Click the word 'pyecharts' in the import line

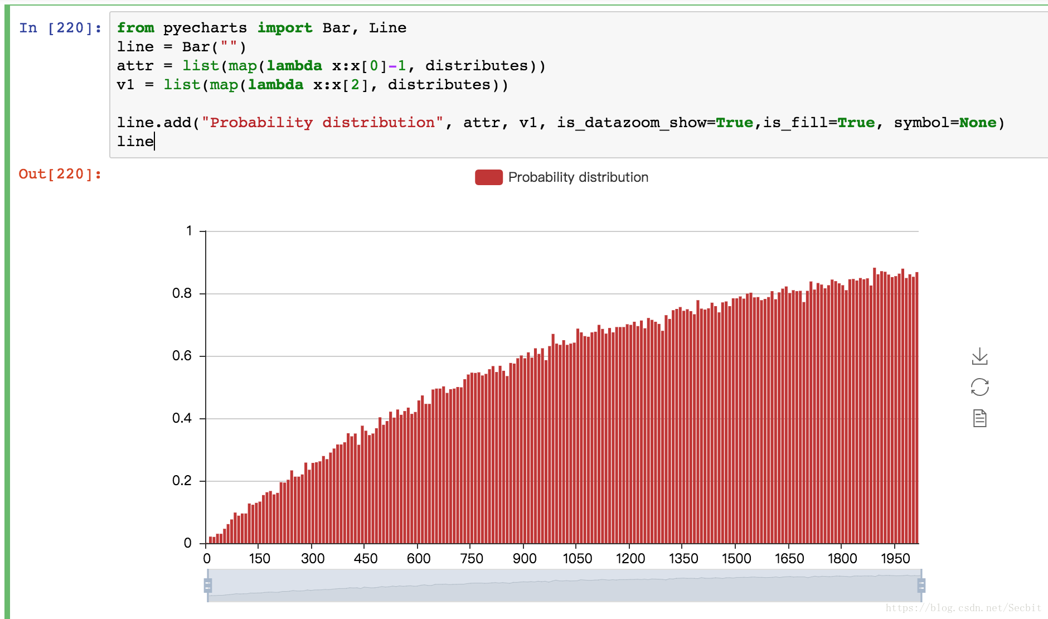coord(205,28)
